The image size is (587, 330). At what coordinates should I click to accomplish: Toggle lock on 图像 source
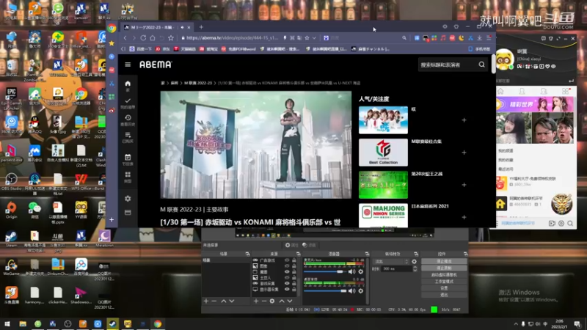point(294,266)
